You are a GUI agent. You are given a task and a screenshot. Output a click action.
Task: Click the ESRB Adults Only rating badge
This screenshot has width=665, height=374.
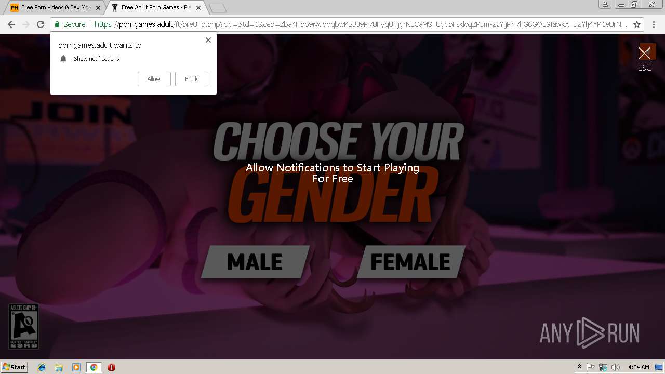24,327
